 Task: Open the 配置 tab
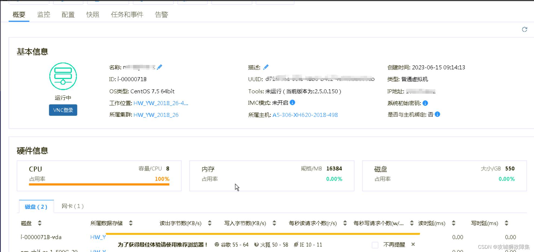68,15
